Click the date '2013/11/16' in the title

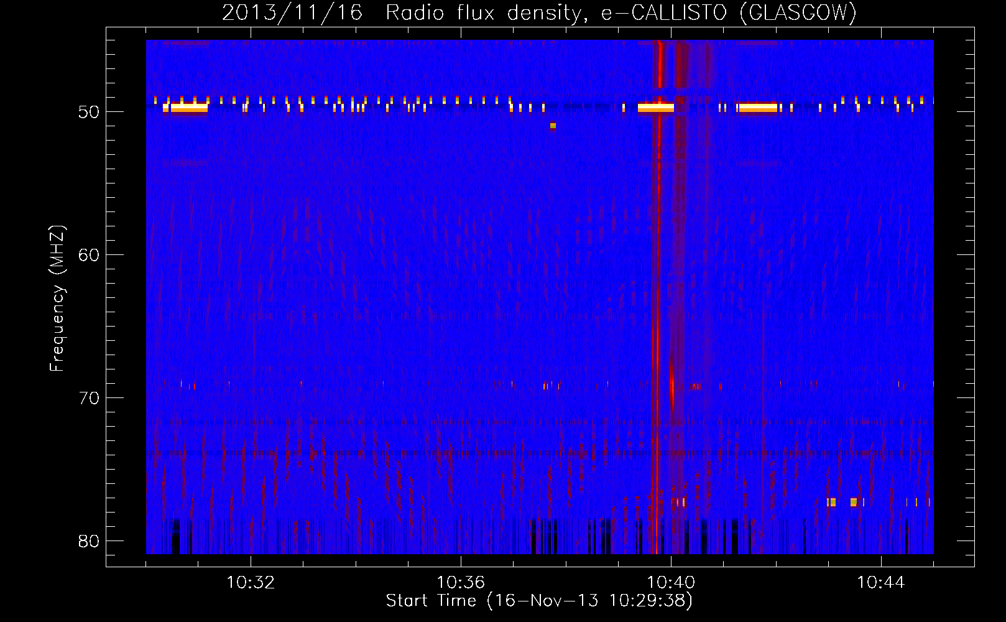coord(292,12)
